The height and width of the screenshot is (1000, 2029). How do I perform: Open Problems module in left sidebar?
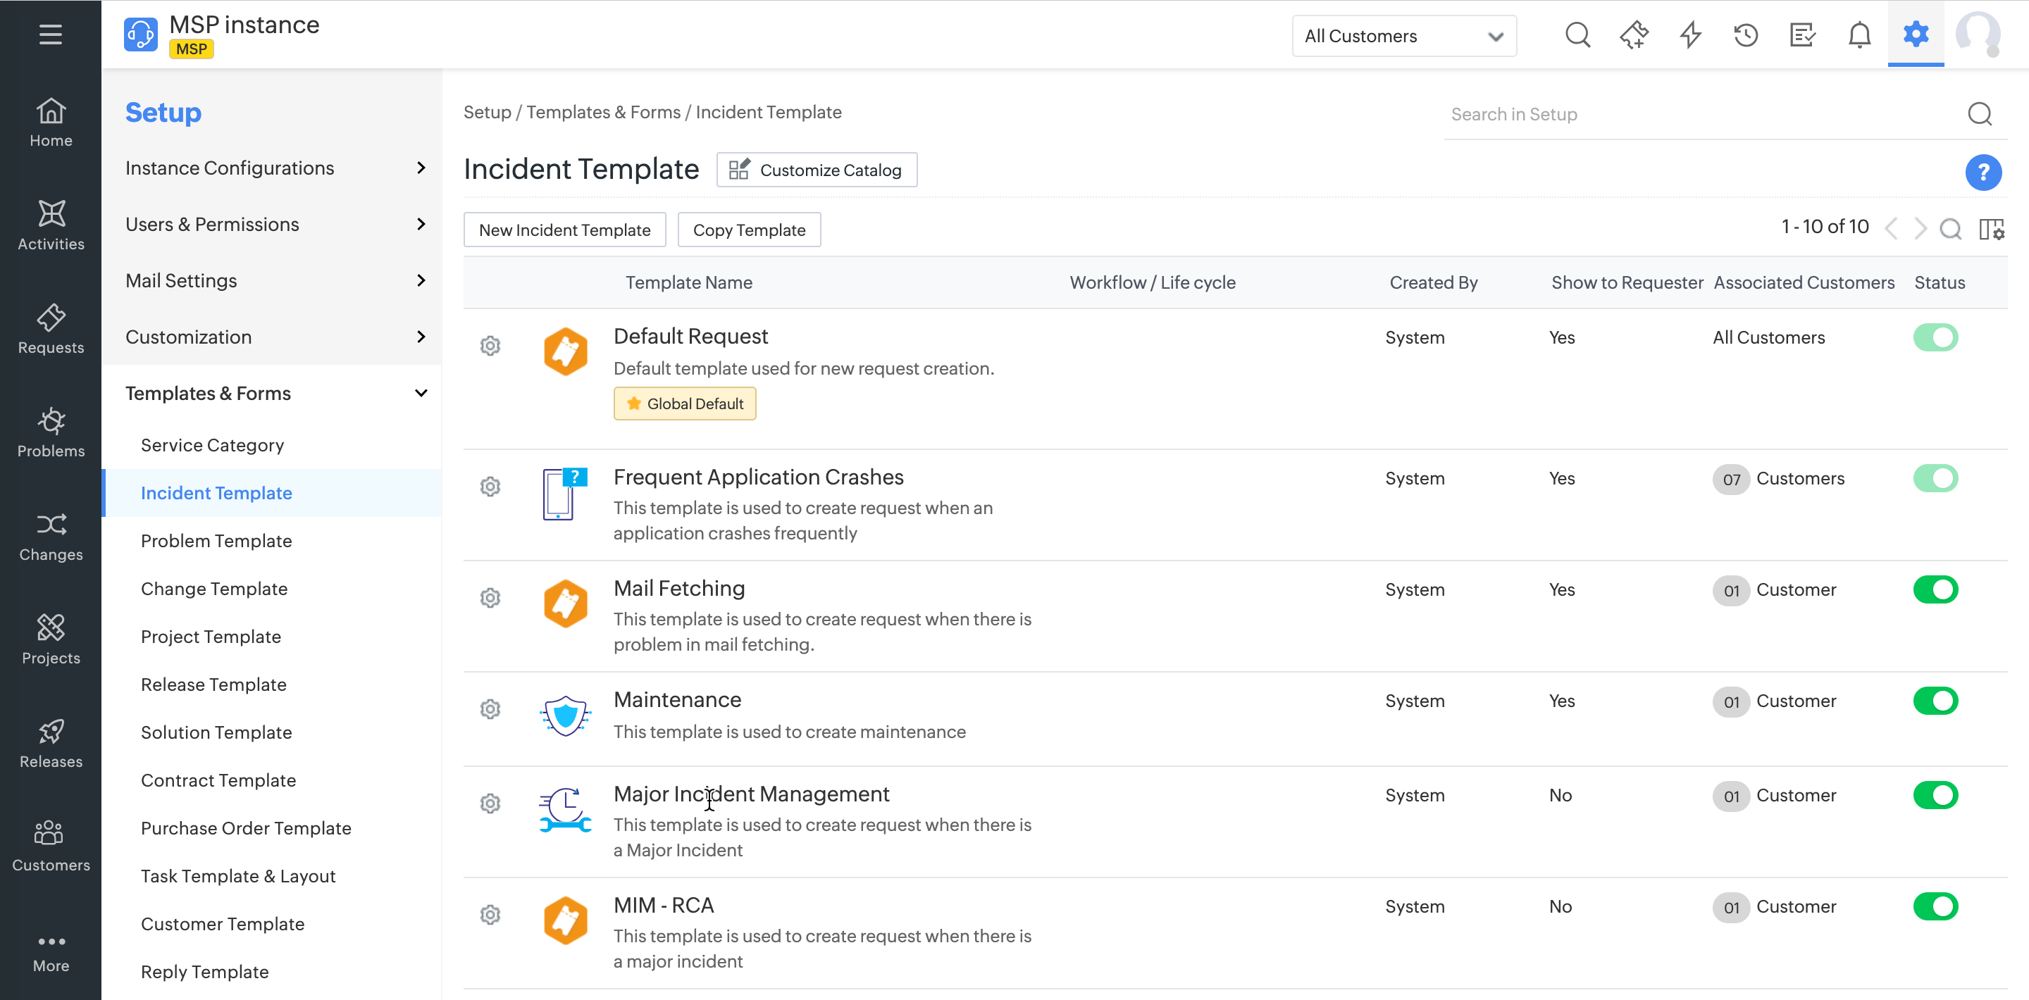51,432
